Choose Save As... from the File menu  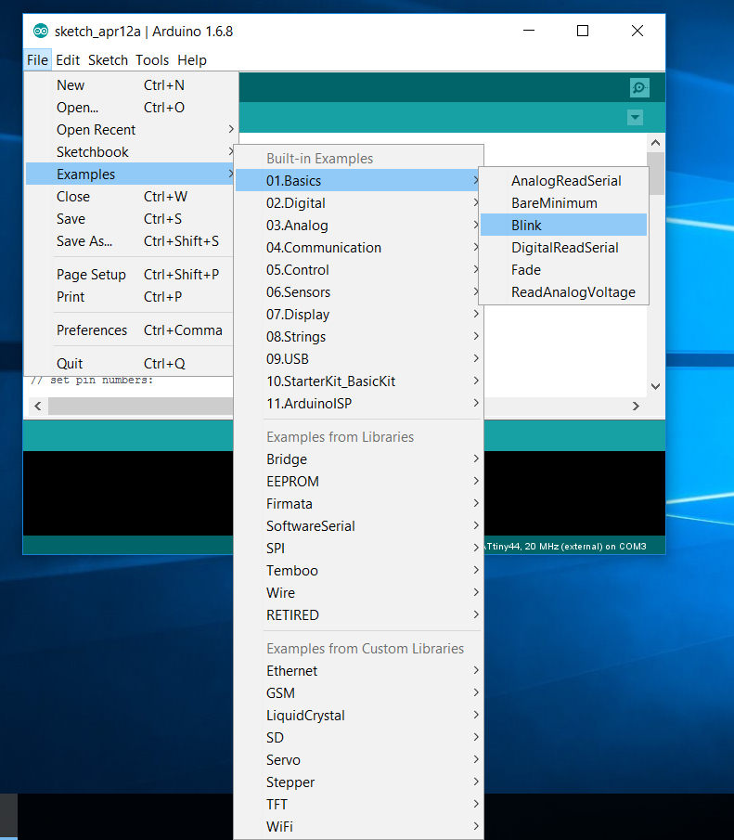[129, 241]
